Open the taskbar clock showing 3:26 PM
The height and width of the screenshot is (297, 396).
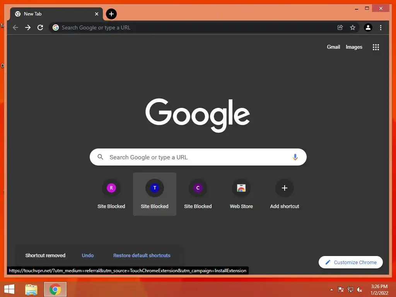pos(379,290)
